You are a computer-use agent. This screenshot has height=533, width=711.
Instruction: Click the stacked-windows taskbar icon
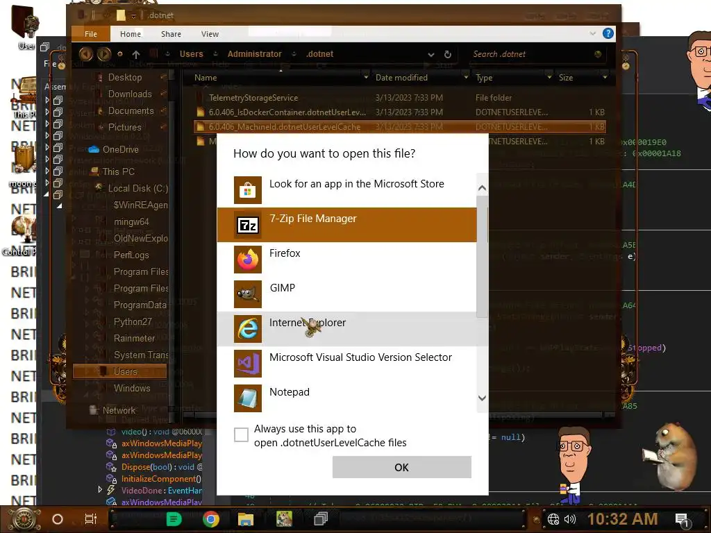click(x=321, y=518)
